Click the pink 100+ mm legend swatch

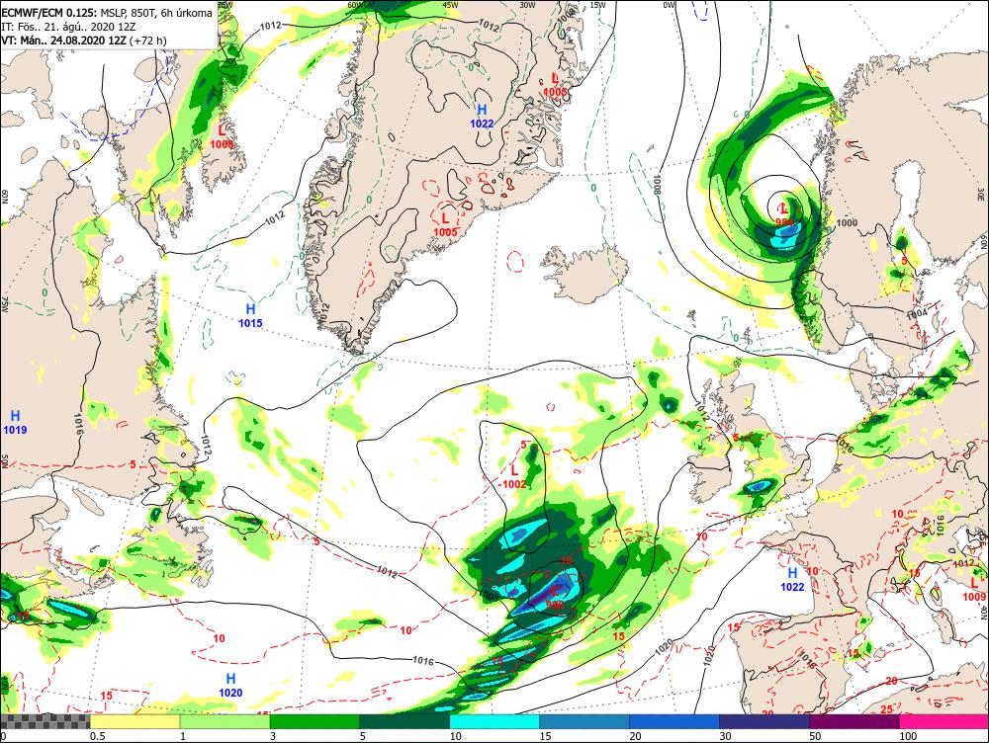(944, 721)
